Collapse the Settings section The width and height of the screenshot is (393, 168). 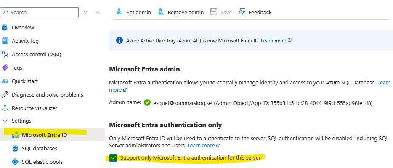pyautogui.click(x=5, y=121)
